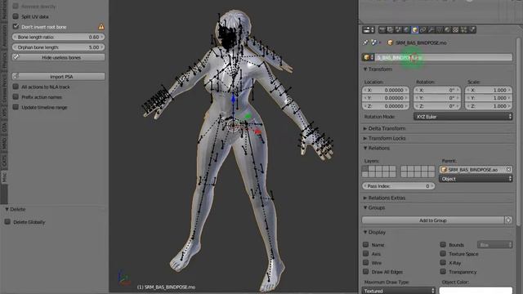Click the icon on the Import PSA button
523x294 pixels.
pyautogui.click(x=16, y=76)
